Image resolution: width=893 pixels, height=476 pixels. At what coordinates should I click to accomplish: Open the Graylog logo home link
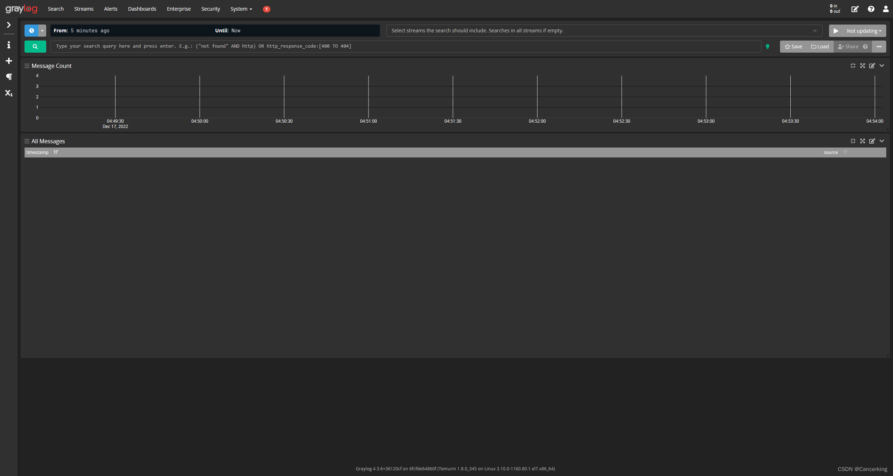coord(21,9)
